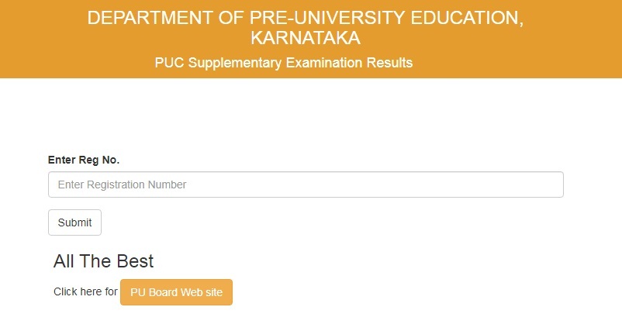This screenshot has height=331, width=622.
Task: Open the PU Board Web site link
Action: coord(176,292)
